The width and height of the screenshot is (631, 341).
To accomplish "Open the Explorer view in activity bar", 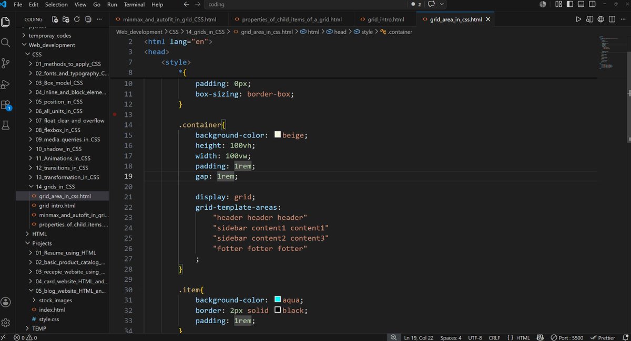I will (6, 22).
